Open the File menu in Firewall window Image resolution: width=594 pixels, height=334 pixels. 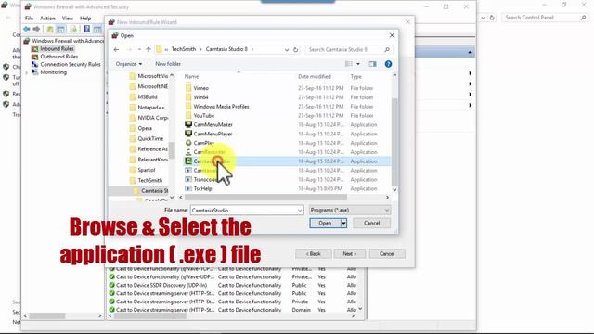tap(29, 19)
